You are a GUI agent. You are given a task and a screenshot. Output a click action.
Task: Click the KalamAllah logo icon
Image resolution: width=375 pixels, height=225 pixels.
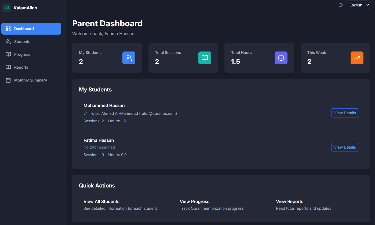click(7, 8)
